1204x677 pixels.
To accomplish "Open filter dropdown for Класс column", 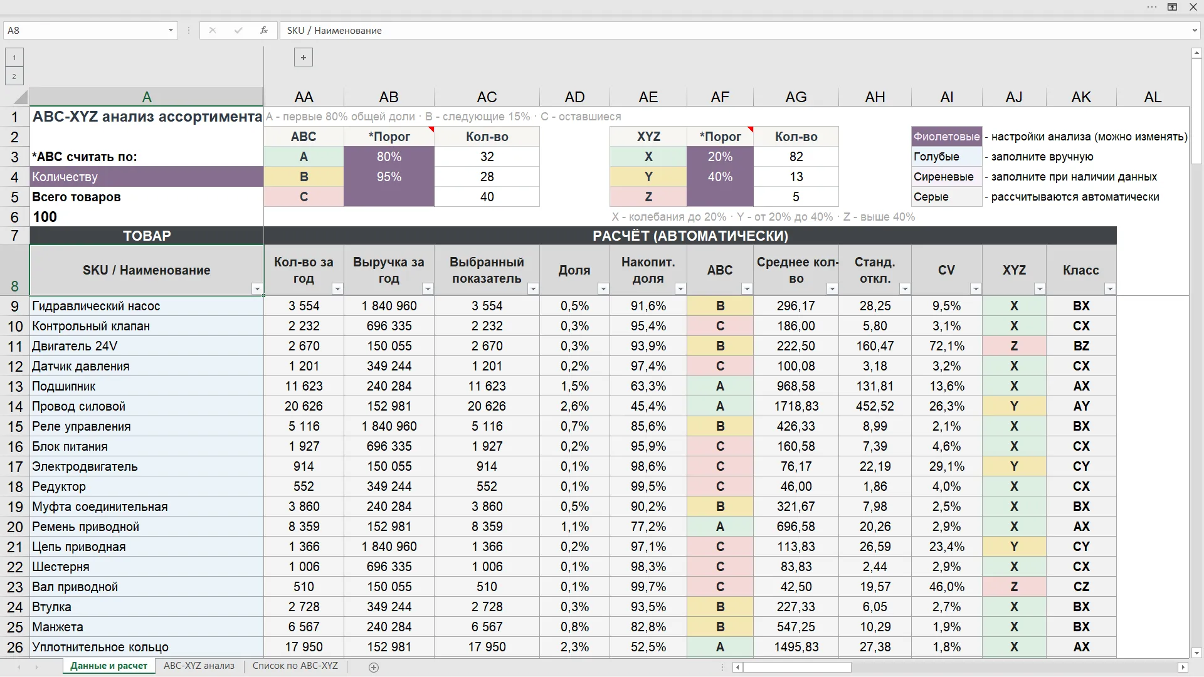I will tap(1110, 289).
